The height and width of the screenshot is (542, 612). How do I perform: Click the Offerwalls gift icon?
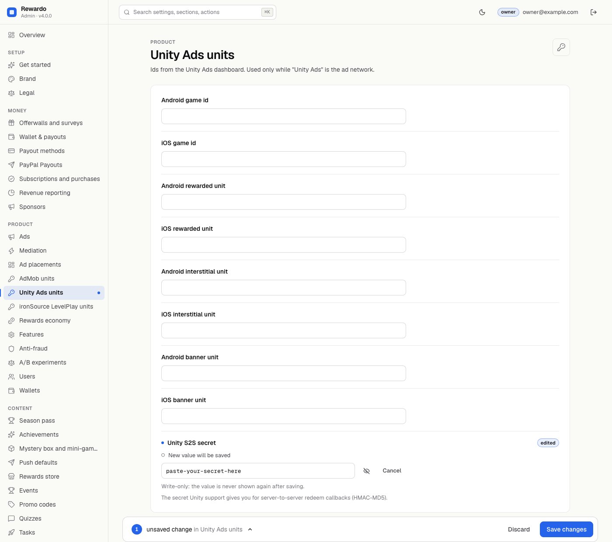pos(11,123)
